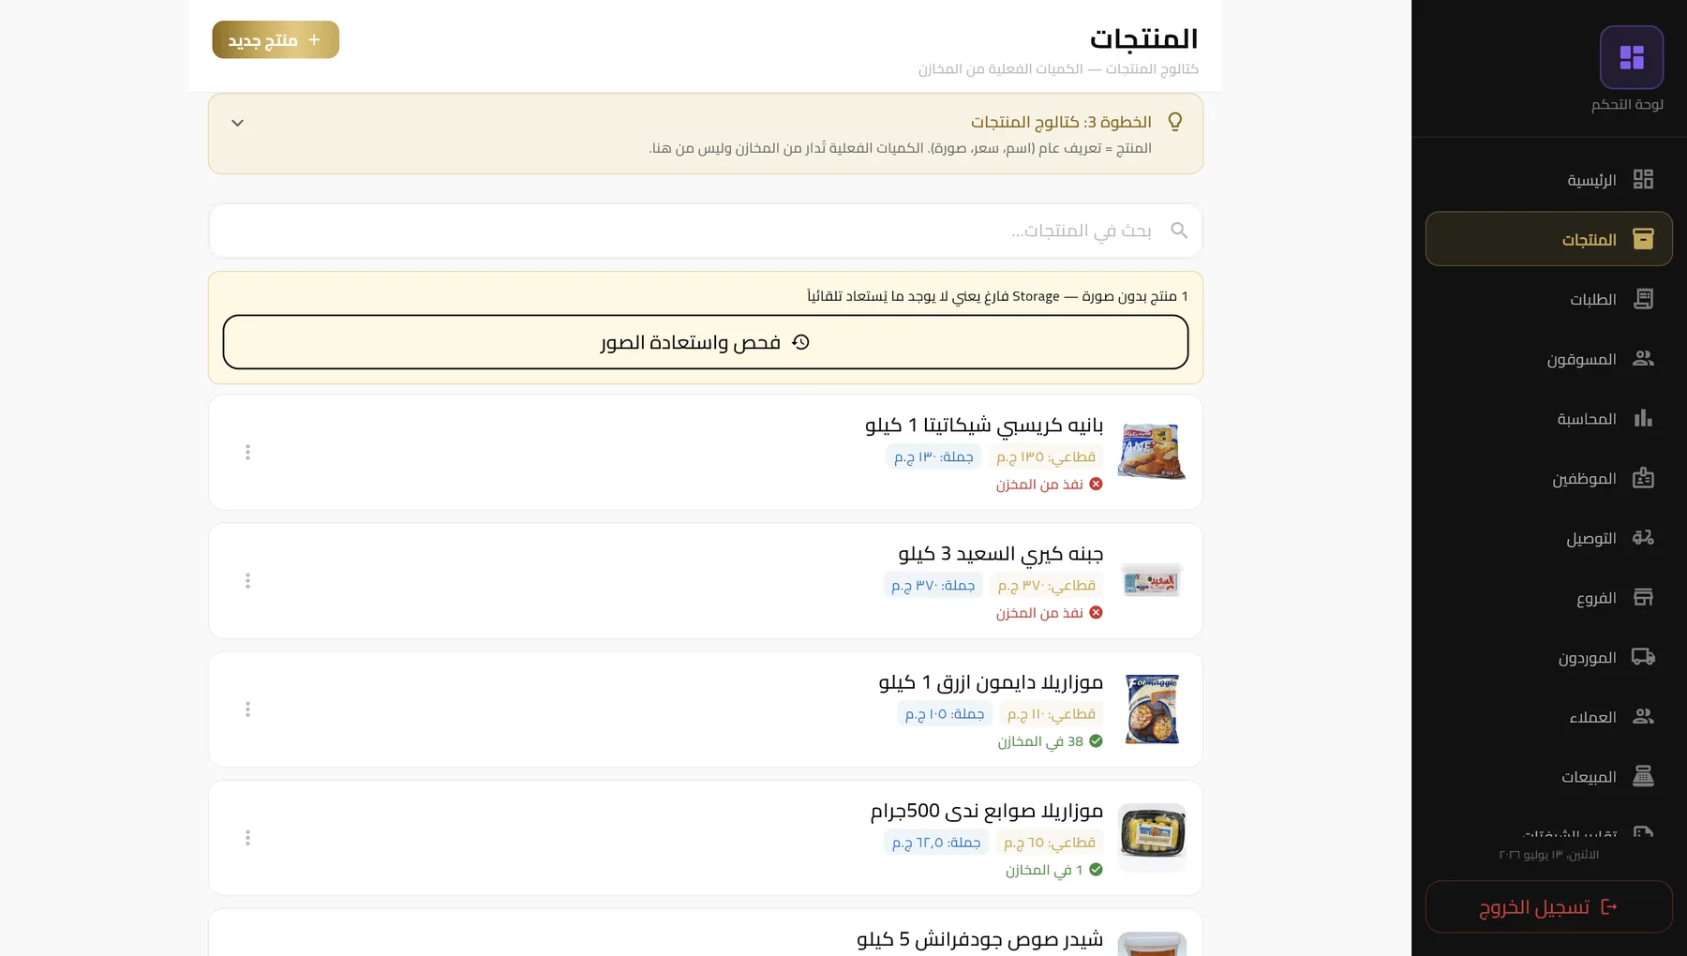The image size is (1687, 956).
Task: Collapse the الخطوة 3 tip banner chevron
Action: point(238,123)
